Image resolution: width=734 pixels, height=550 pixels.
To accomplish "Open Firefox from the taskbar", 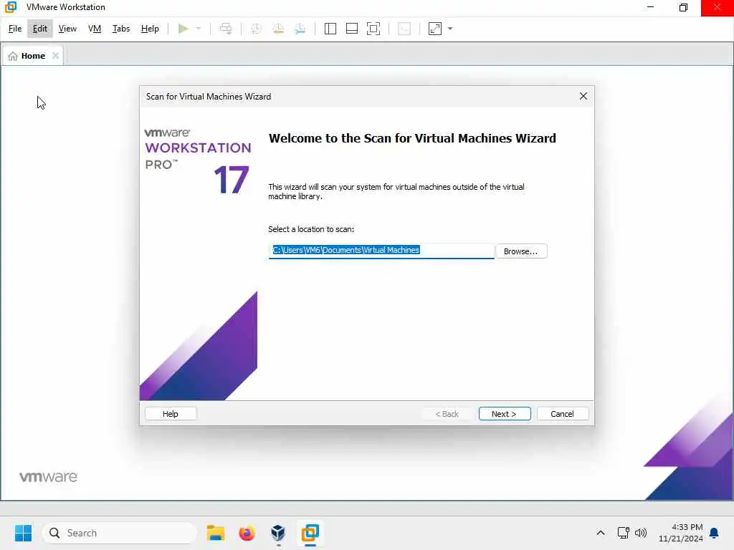I will (x=247, y=533).
